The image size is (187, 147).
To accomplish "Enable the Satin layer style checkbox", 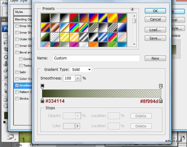I will click(x=17, y=72).
